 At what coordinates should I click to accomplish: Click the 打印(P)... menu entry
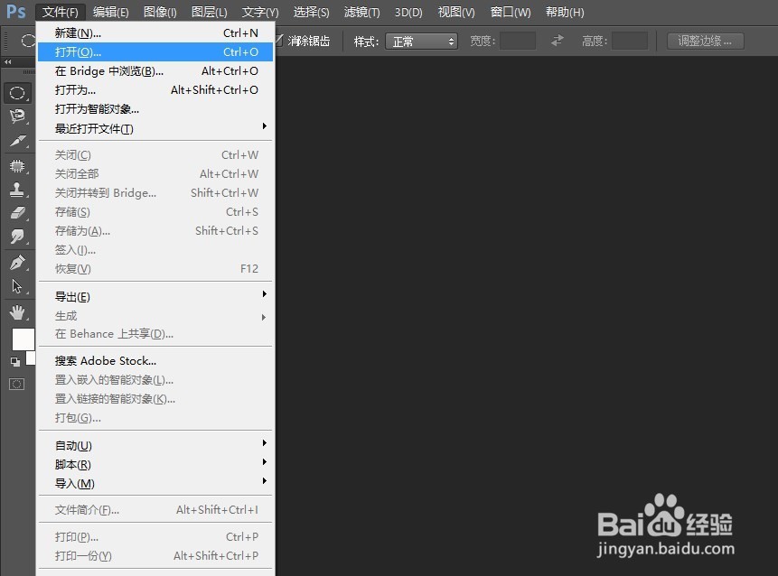[155, 536]
